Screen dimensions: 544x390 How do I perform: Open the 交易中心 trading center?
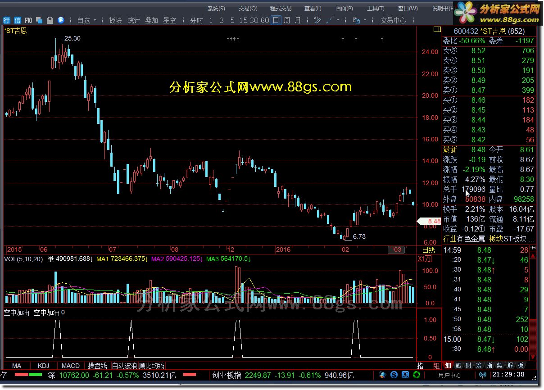(393, 20)
